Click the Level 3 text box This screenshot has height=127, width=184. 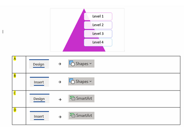click(98, 34)
